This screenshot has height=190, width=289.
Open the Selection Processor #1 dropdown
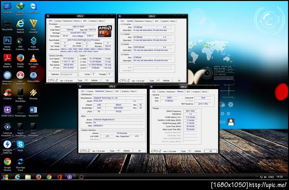point(69,74)
